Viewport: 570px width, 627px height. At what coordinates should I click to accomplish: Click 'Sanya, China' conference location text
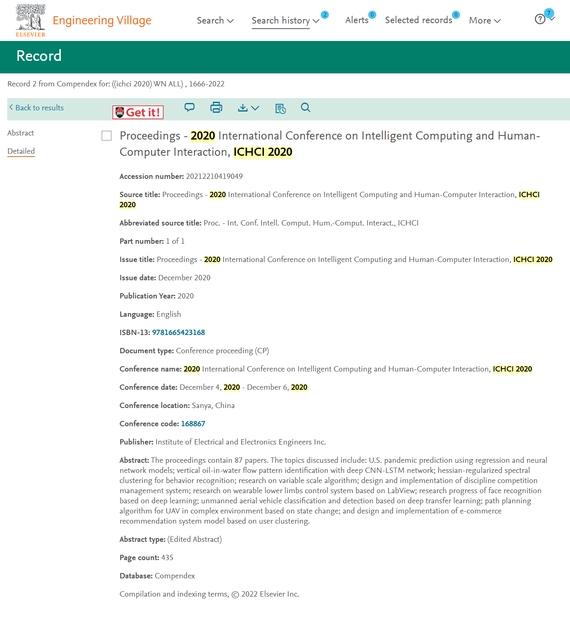pyautogui.click(x=213, y=406)
